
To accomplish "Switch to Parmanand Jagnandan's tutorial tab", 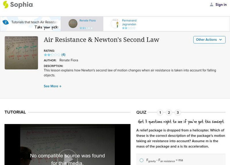I will coord(129,23).
